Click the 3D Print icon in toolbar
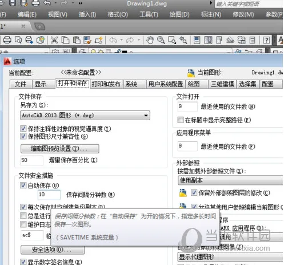Screen dimensions: 284x265 tap(41, 40)
